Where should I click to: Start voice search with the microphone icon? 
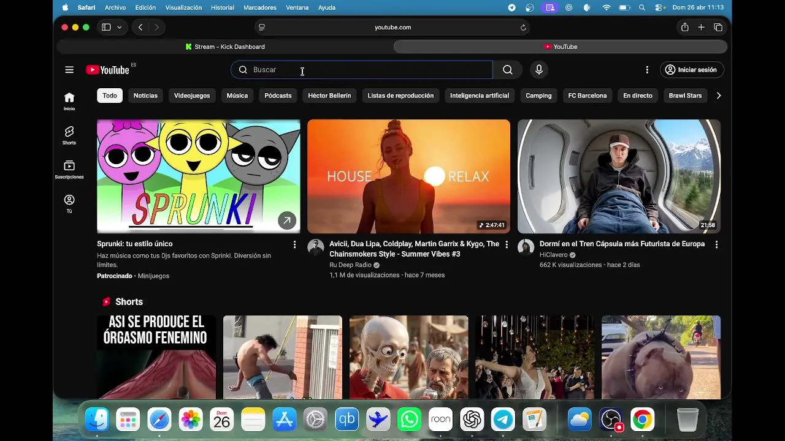tap(539, 70)
